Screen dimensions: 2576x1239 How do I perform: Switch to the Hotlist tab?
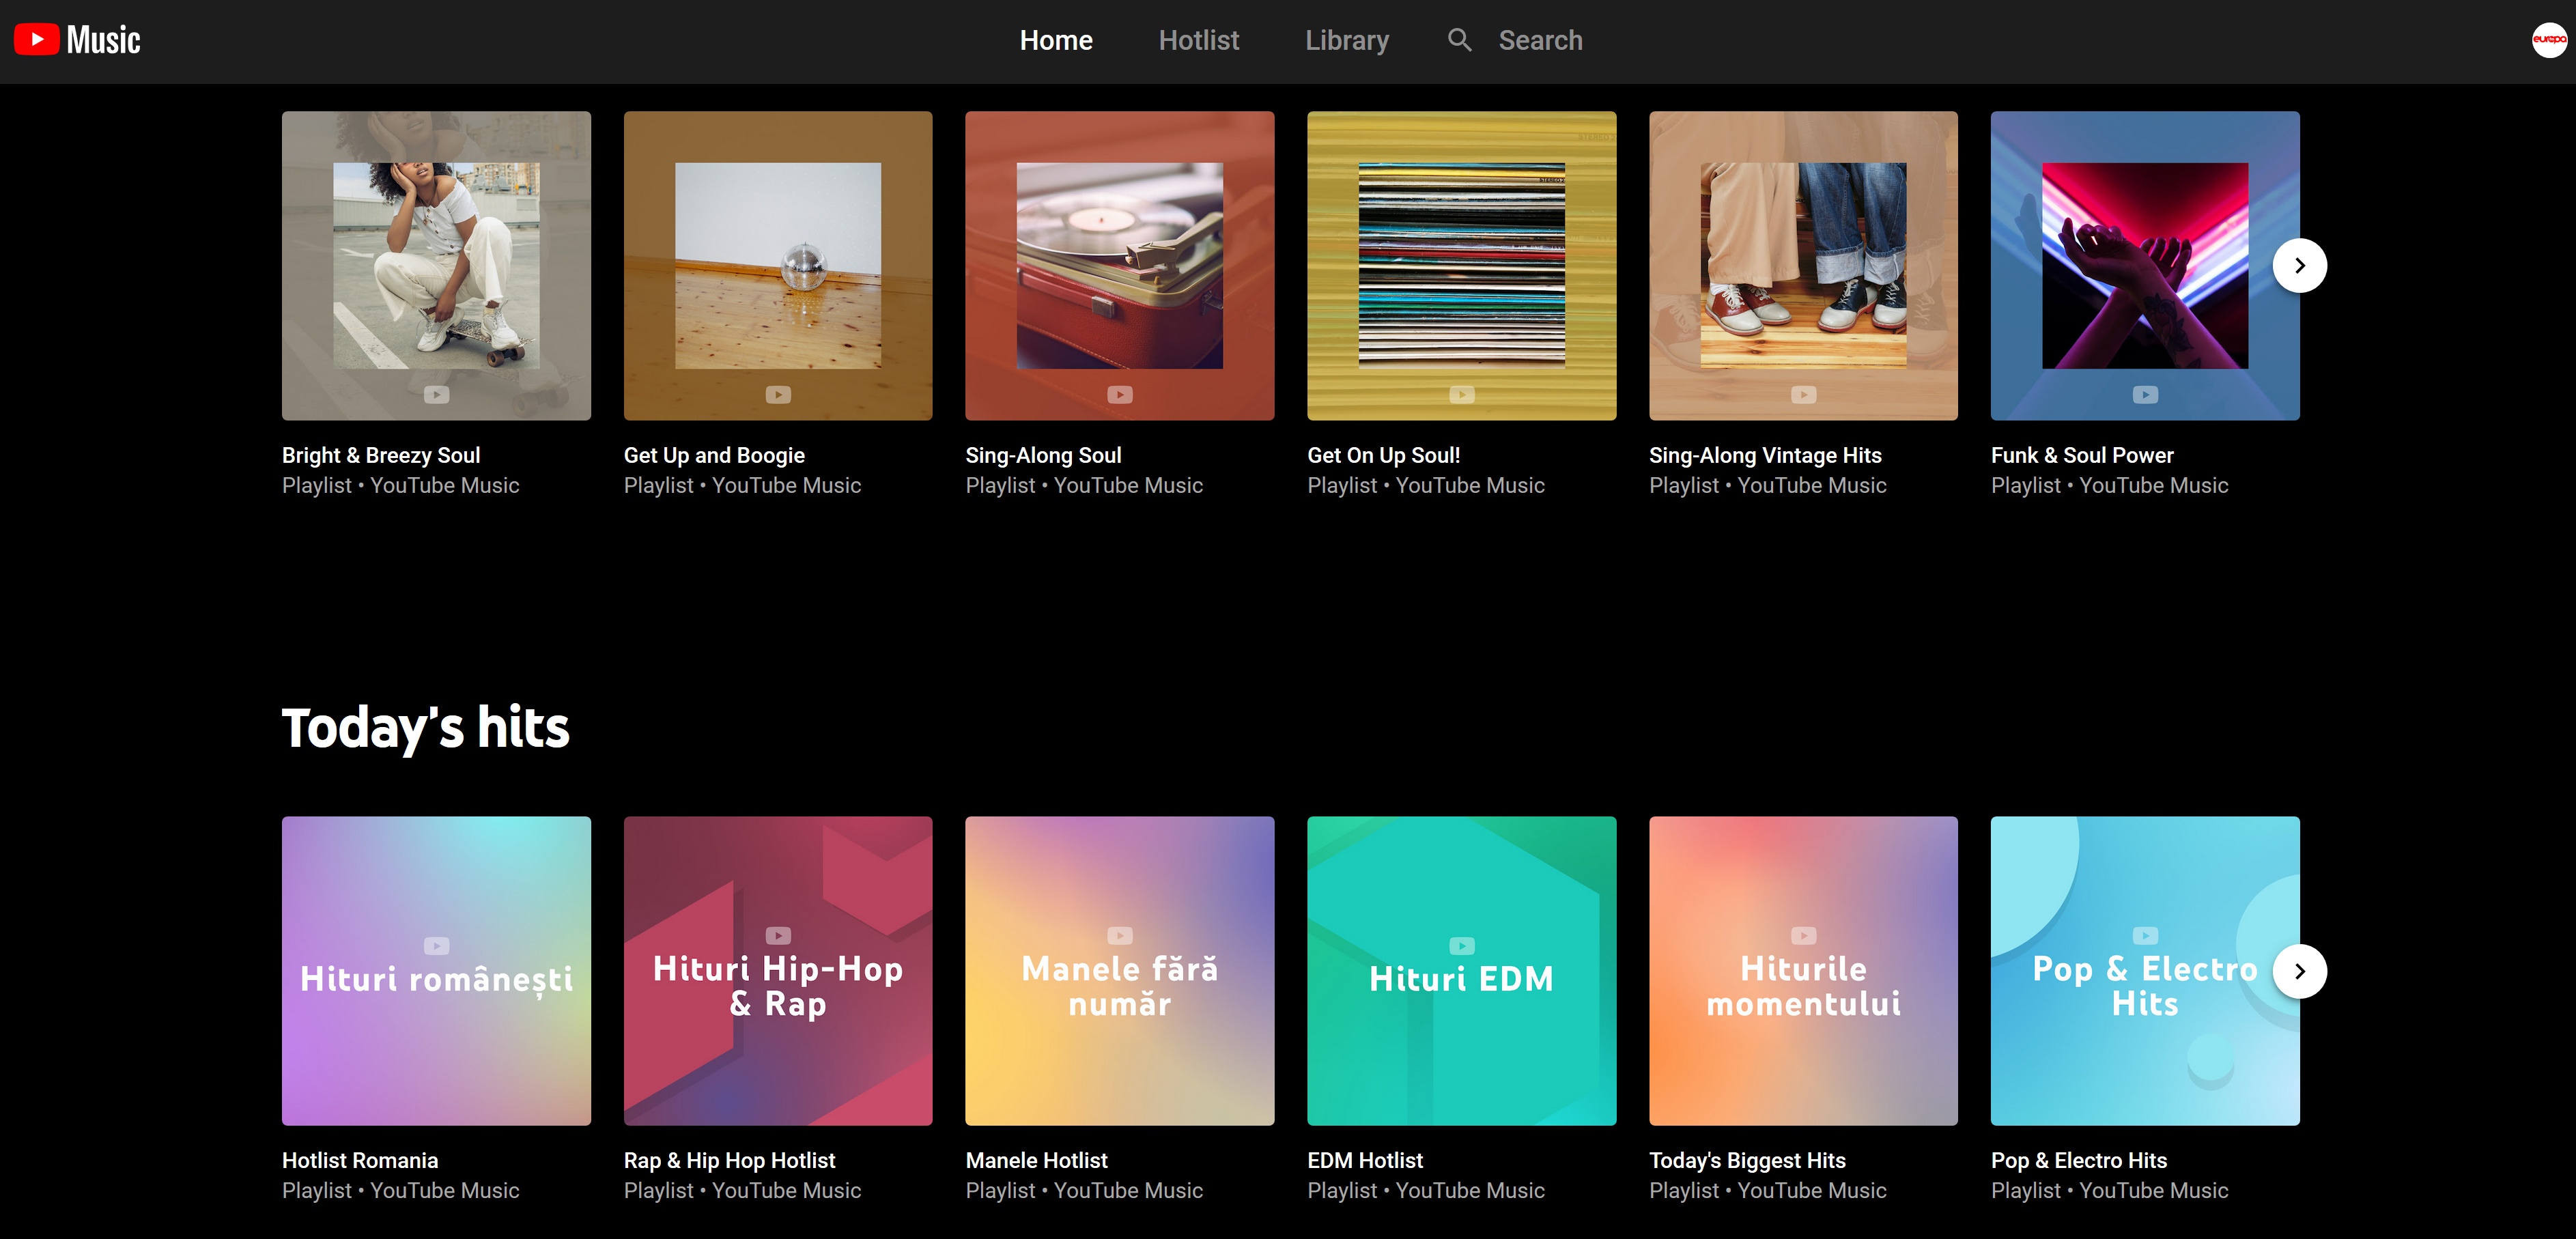point(1198,40)
